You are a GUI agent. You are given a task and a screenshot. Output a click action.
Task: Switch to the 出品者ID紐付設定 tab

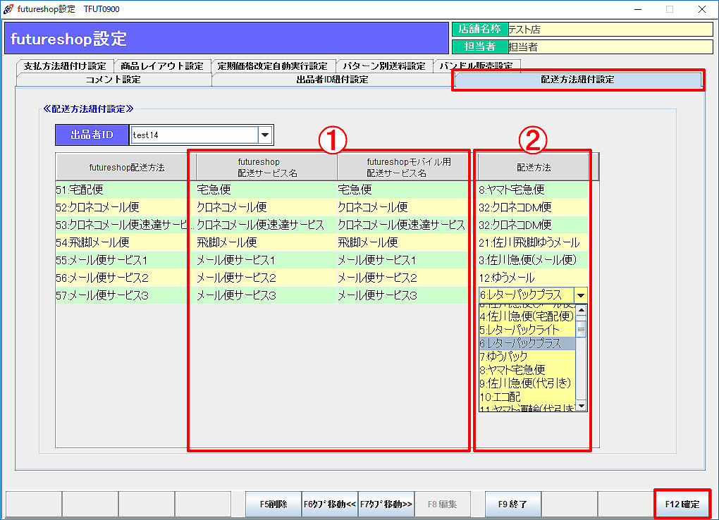pos(332,80)
